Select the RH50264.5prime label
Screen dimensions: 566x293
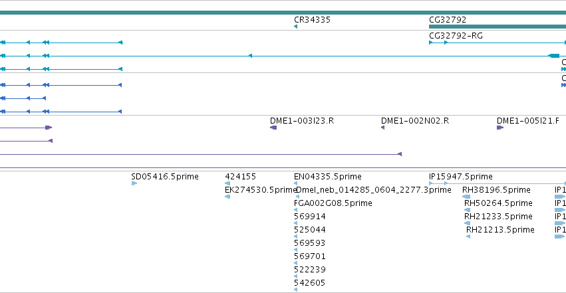coord(498,203)
